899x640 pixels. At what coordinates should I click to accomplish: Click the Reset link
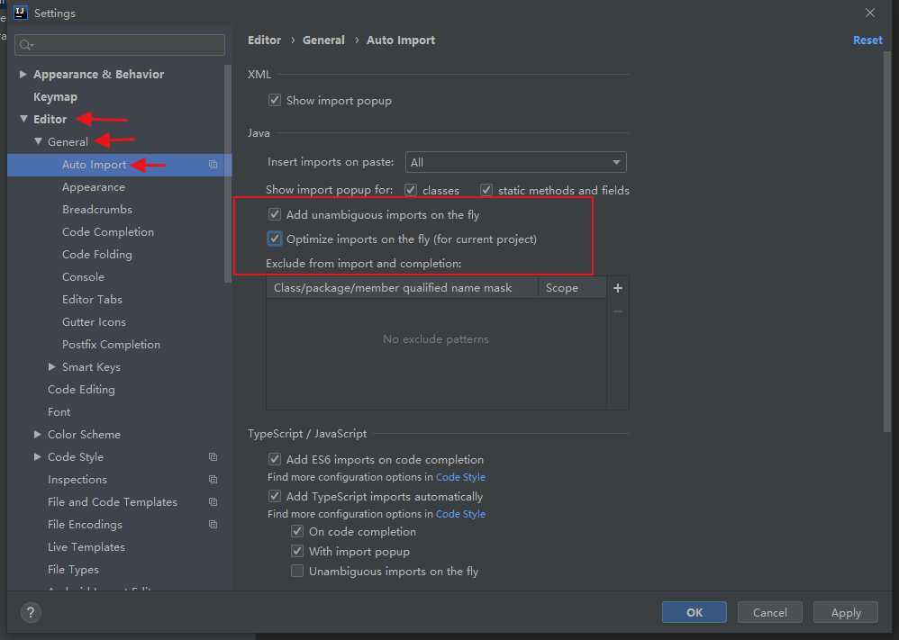pyautogui.click(x=867, y=41)
